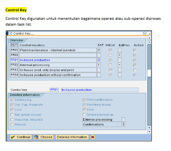Select the PP03 control key cell
171x151 pixels.
point(14,70)
